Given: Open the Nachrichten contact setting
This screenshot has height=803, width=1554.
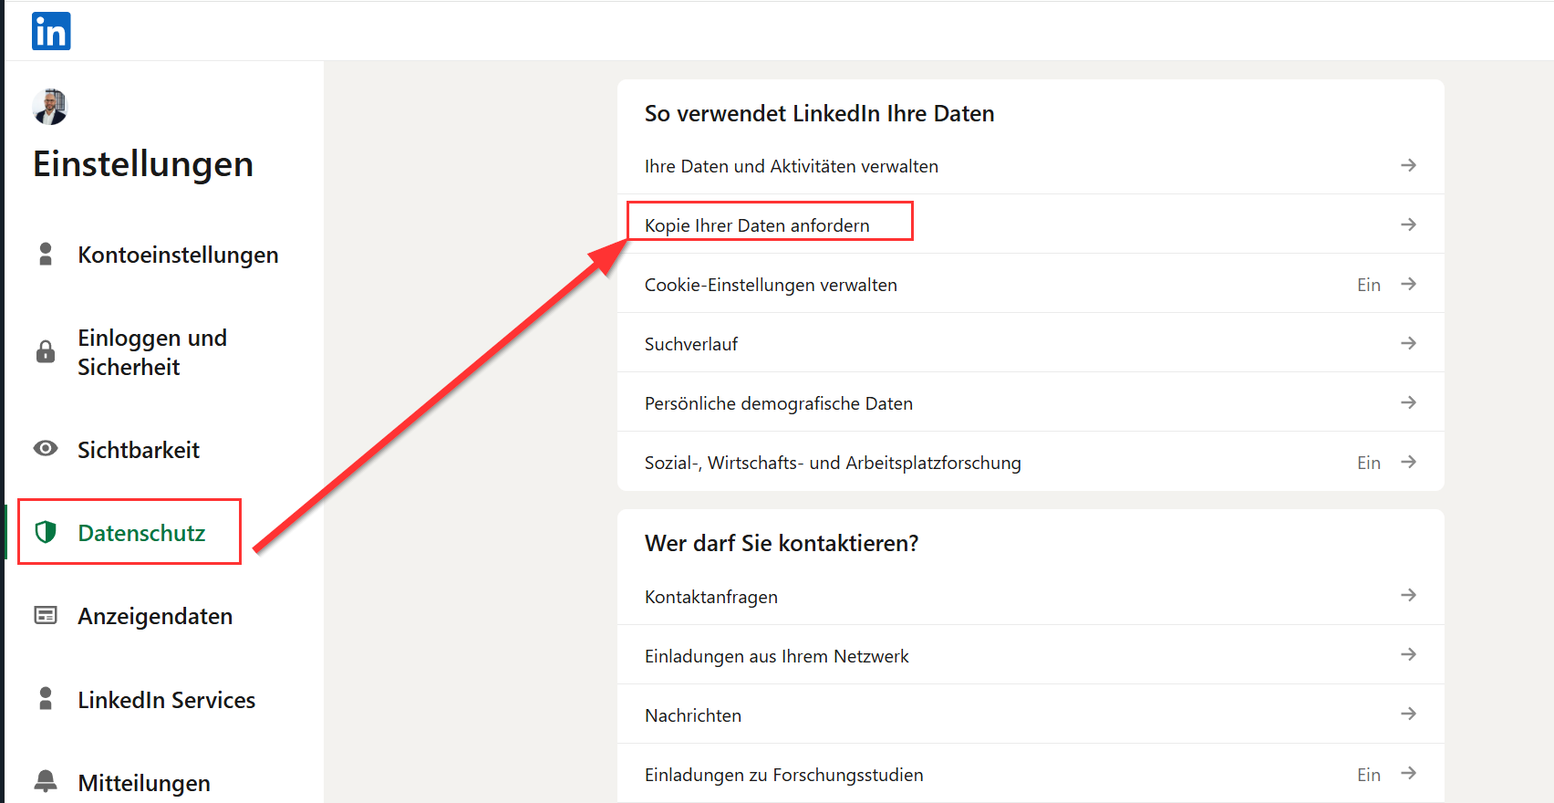Looking at the screenshot, I should (x=1031, y=714).
